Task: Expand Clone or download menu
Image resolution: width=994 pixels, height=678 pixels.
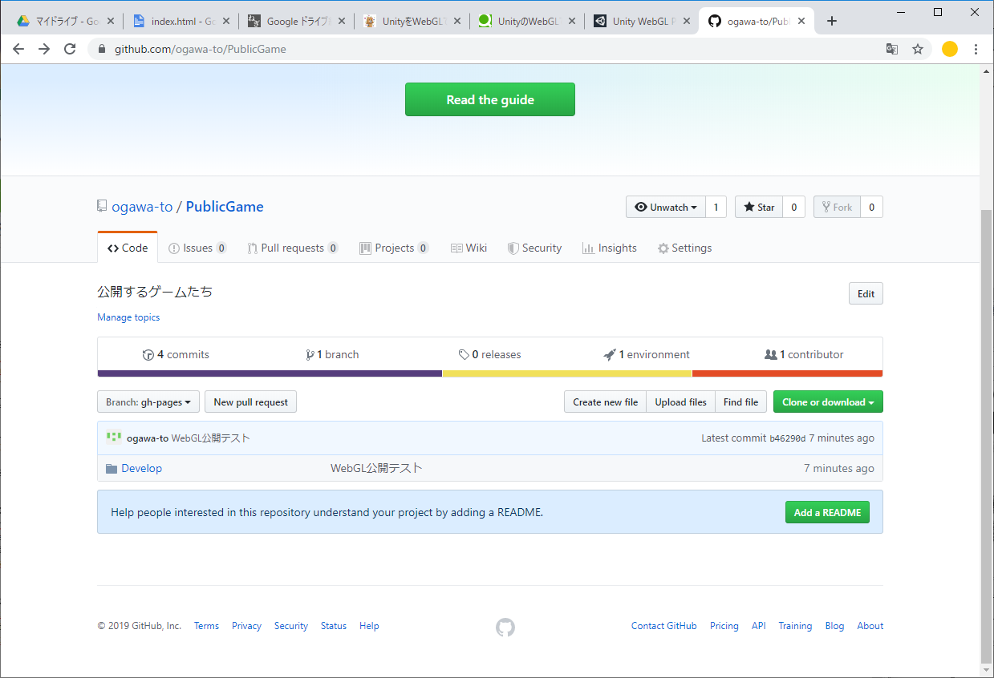Action: [828, 402]
